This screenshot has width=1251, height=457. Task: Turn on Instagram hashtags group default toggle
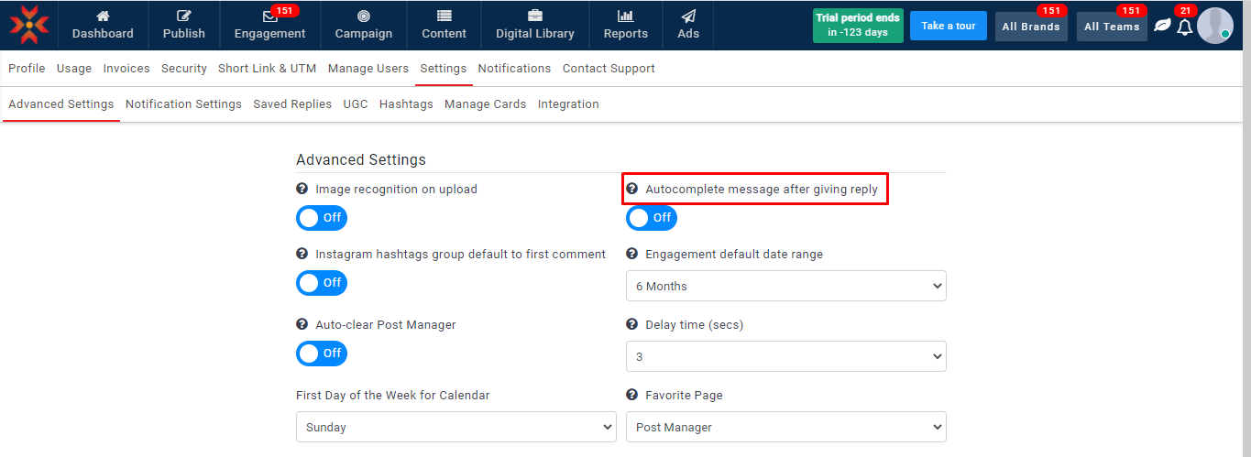click(322, 283)
